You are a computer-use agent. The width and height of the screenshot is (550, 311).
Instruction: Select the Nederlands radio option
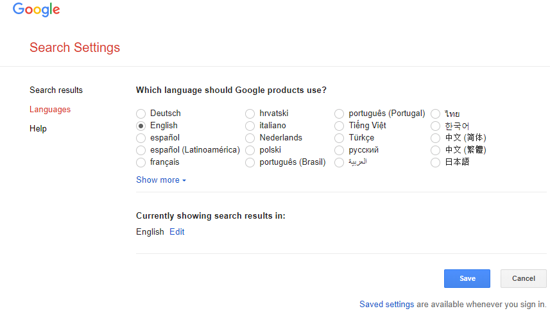250,138
